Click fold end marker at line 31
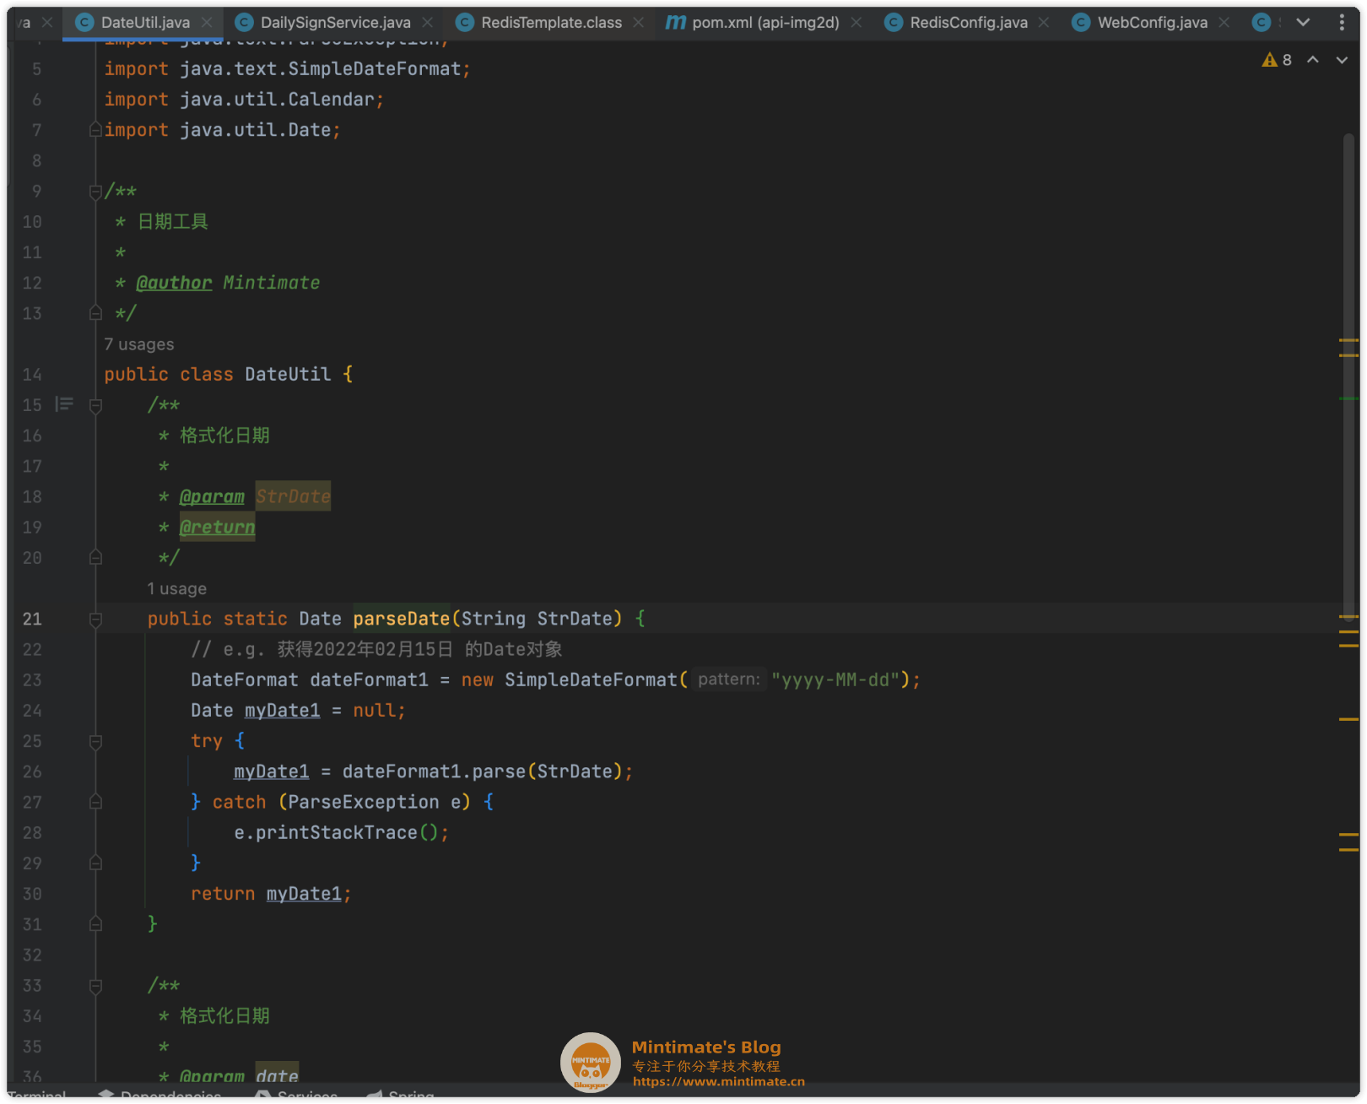 coord(95,924)
